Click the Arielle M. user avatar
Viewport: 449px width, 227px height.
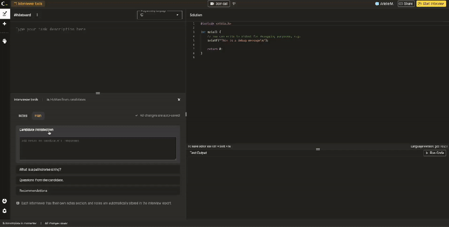(x=377, y=4)
